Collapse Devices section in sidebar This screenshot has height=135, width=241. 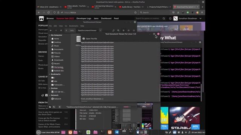50,88
